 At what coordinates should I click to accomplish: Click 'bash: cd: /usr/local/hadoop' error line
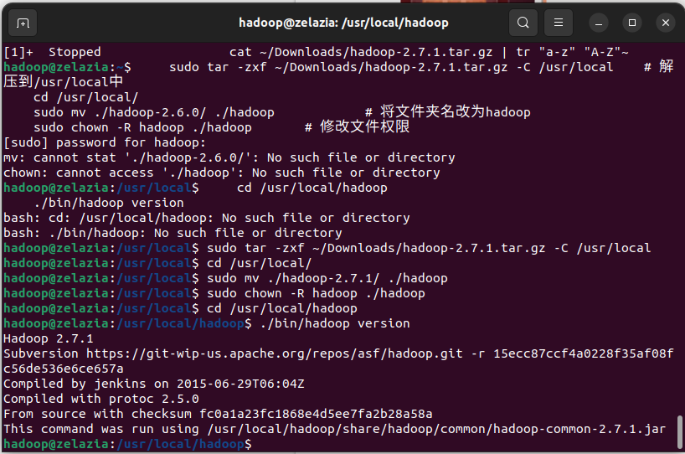(x=207, y=218)
